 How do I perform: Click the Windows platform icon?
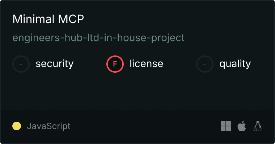pos(226,126)
